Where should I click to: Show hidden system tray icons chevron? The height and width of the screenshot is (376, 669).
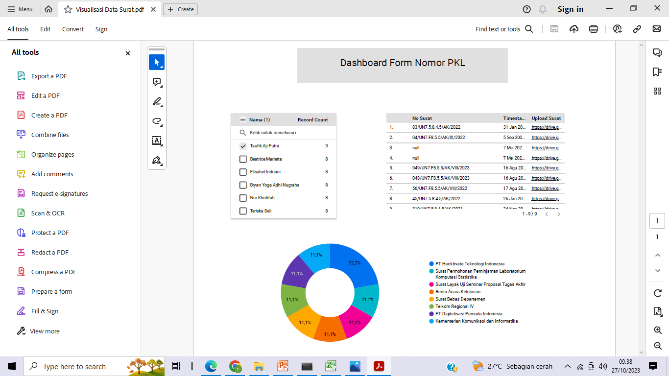pos(568,366)
